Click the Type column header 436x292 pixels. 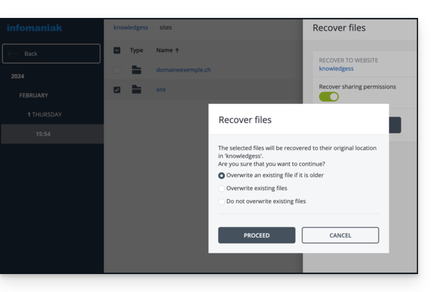click(137, 50)
